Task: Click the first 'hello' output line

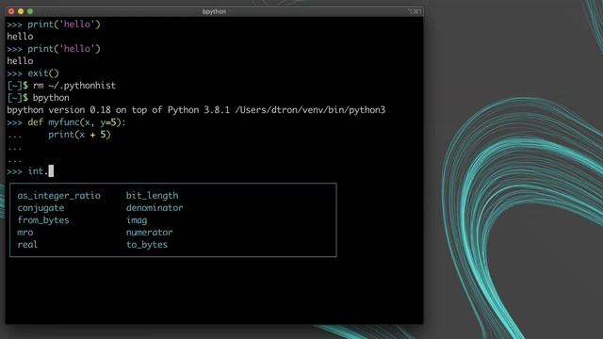Action: pos(20,37)
